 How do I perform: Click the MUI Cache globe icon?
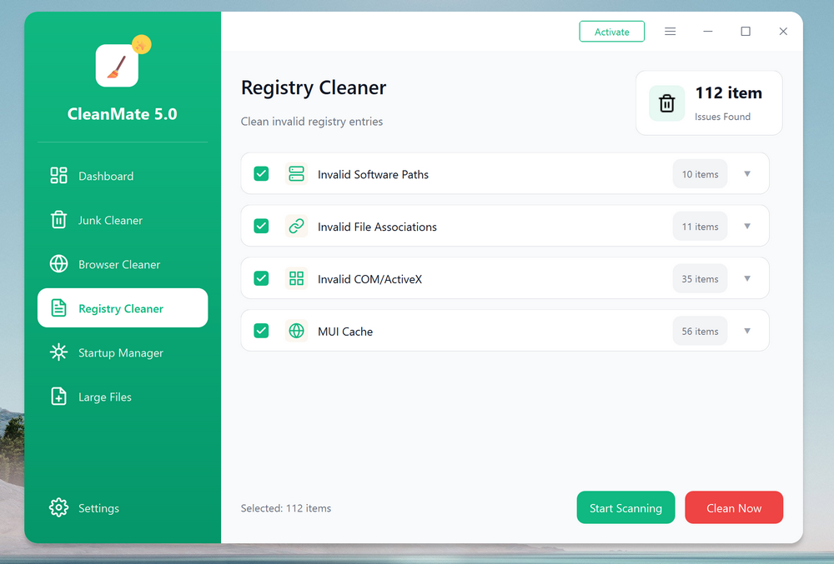click(296, 331)
